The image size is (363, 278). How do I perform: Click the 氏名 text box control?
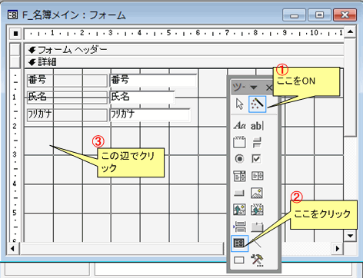[142, 98]
